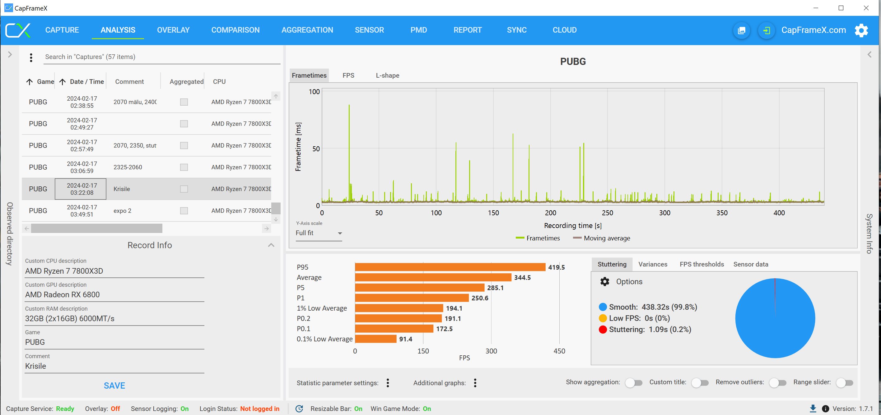Switch to CAPTURE tab
881x415 pixels.
(62, 30)
